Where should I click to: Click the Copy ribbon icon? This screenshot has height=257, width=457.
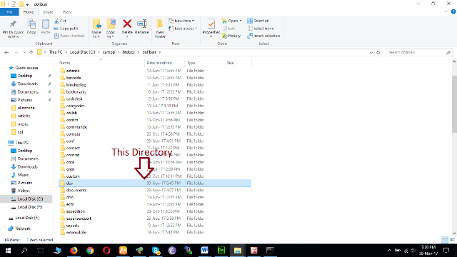[31, 27]
